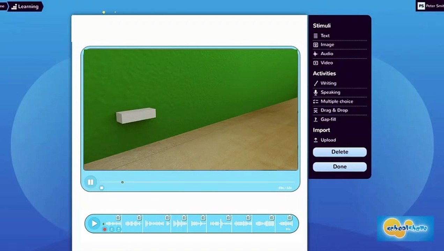Delete the last audio clip marked 31s
This screenshot has width=444, height=251.
pyautogui.click(x=290, y=218)
